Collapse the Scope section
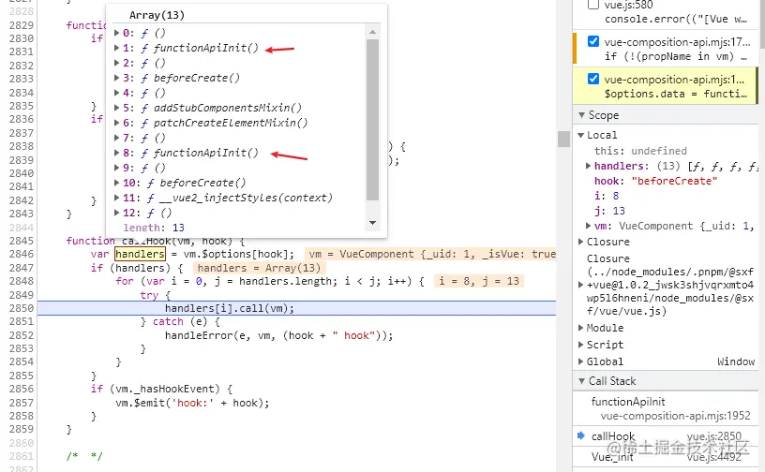Image resolution: width=765 pixels, height=472 pixels. [581, 115]
